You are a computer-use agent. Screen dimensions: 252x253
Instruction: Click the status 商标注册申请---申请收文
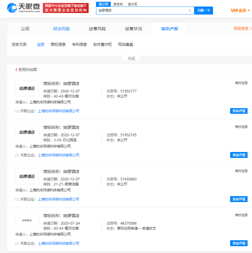(136, 228)
